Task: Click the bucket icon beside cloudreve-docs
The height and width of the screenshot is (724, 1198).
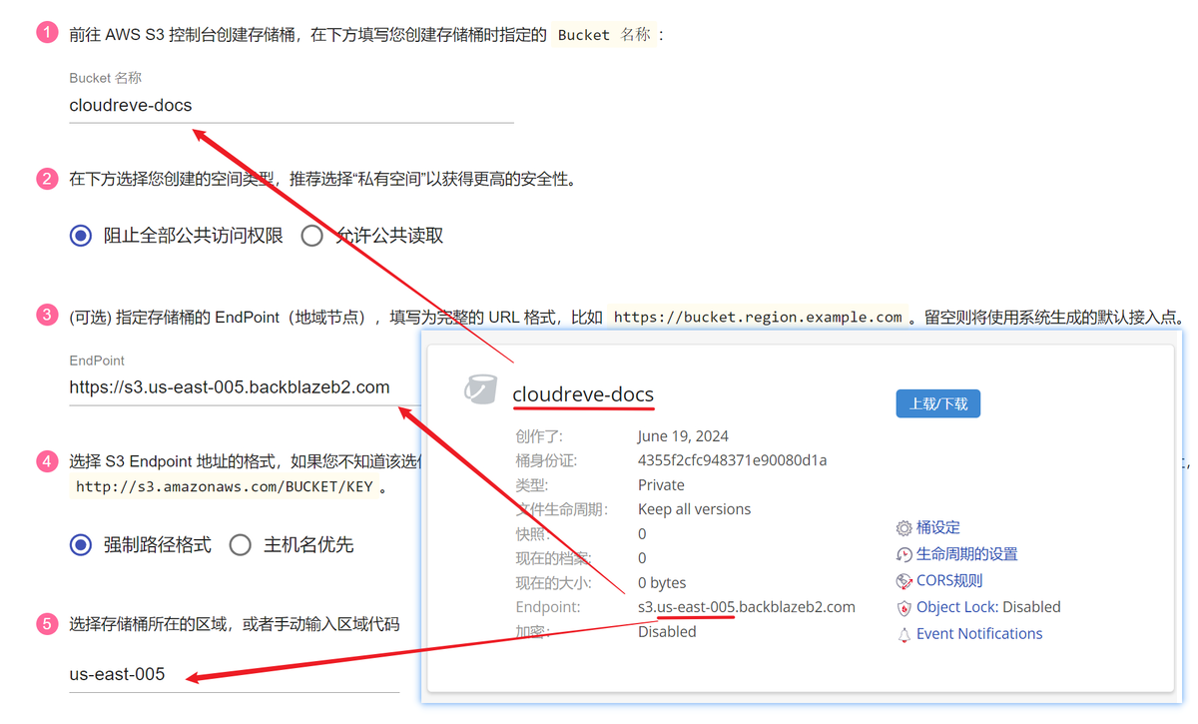Action: point(480,390)
